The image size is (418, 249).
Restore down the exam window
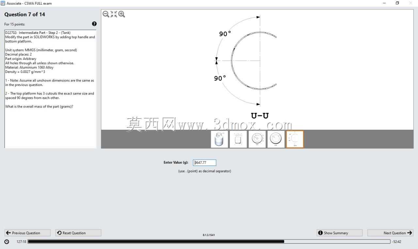click(397, 3)
